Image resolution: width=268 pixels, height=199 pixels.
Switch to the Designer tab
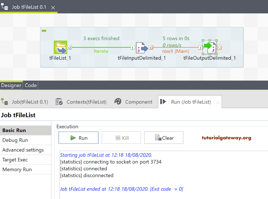11,85
